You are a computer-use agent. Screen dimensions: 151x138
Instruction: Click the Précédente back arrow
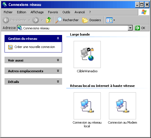6,20
